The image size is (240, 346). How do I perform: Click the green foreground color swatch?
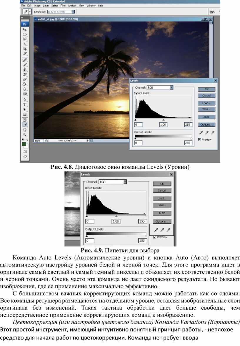coord(24,144)
